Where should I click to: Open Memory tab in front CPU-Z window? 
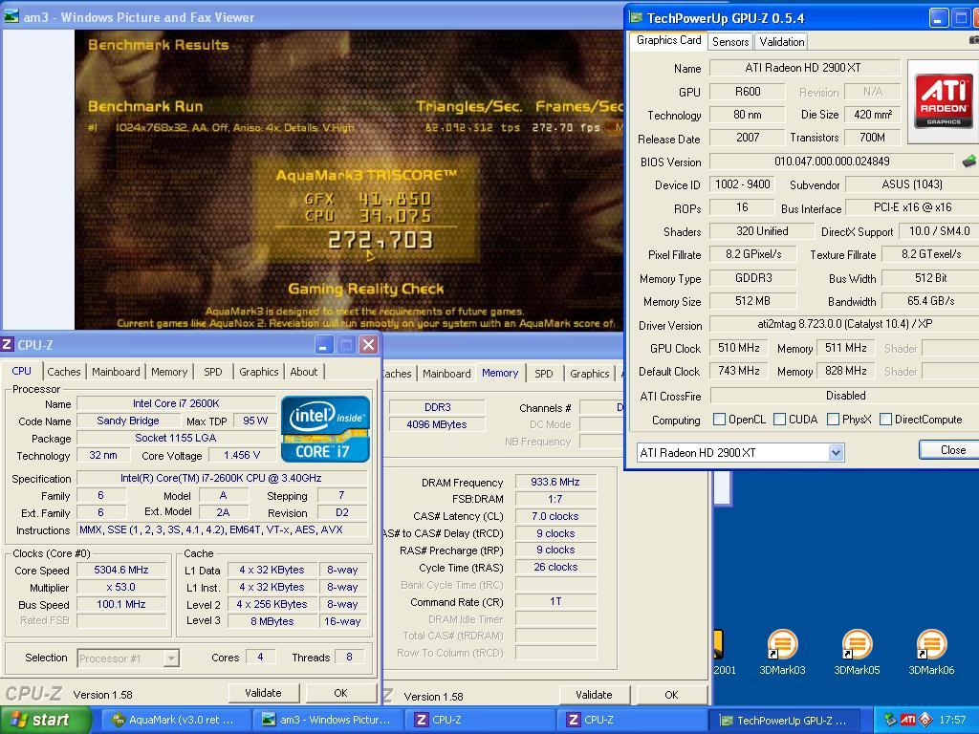[x=168, y=372]
